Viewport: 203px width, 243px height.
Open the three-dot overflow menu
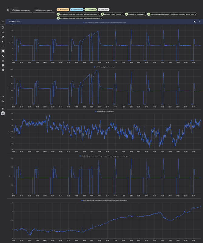pos(199,22)
